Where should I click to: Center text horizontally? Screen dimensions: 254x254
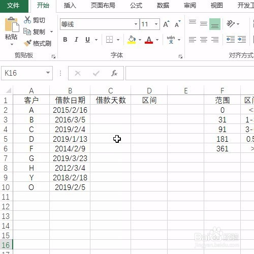point(204,40)
